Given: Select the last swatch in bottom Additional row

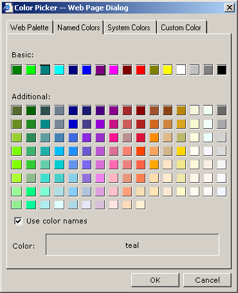Looking at the screenshot, I should click(141, 205).
